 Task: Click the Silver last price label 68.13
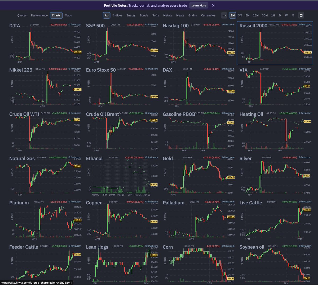tap(307, 176)
